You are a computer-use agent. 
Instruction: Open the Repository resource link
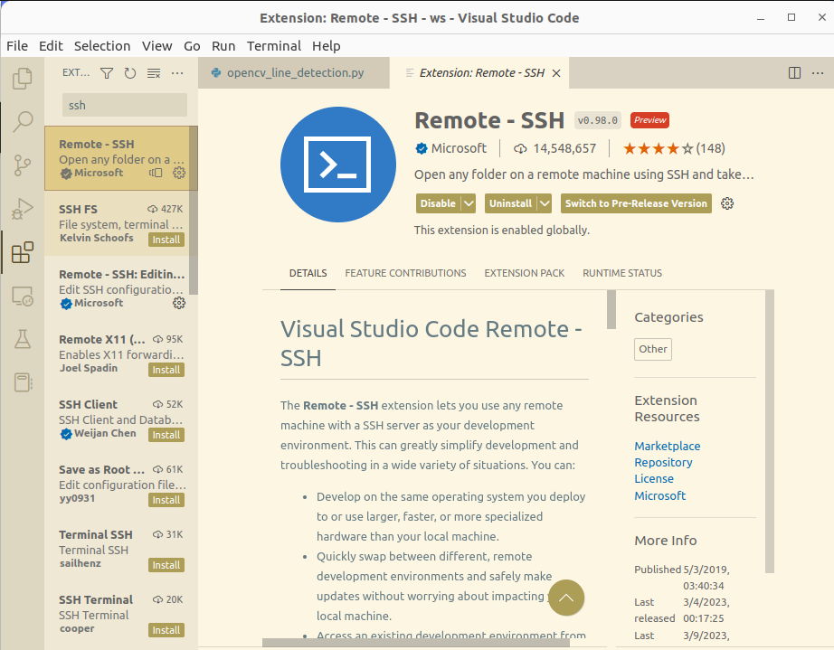click(x=663, y=462)
